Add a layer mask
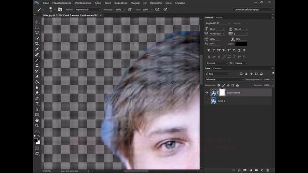This screenshot has height=173, width=308. point(245,170)
